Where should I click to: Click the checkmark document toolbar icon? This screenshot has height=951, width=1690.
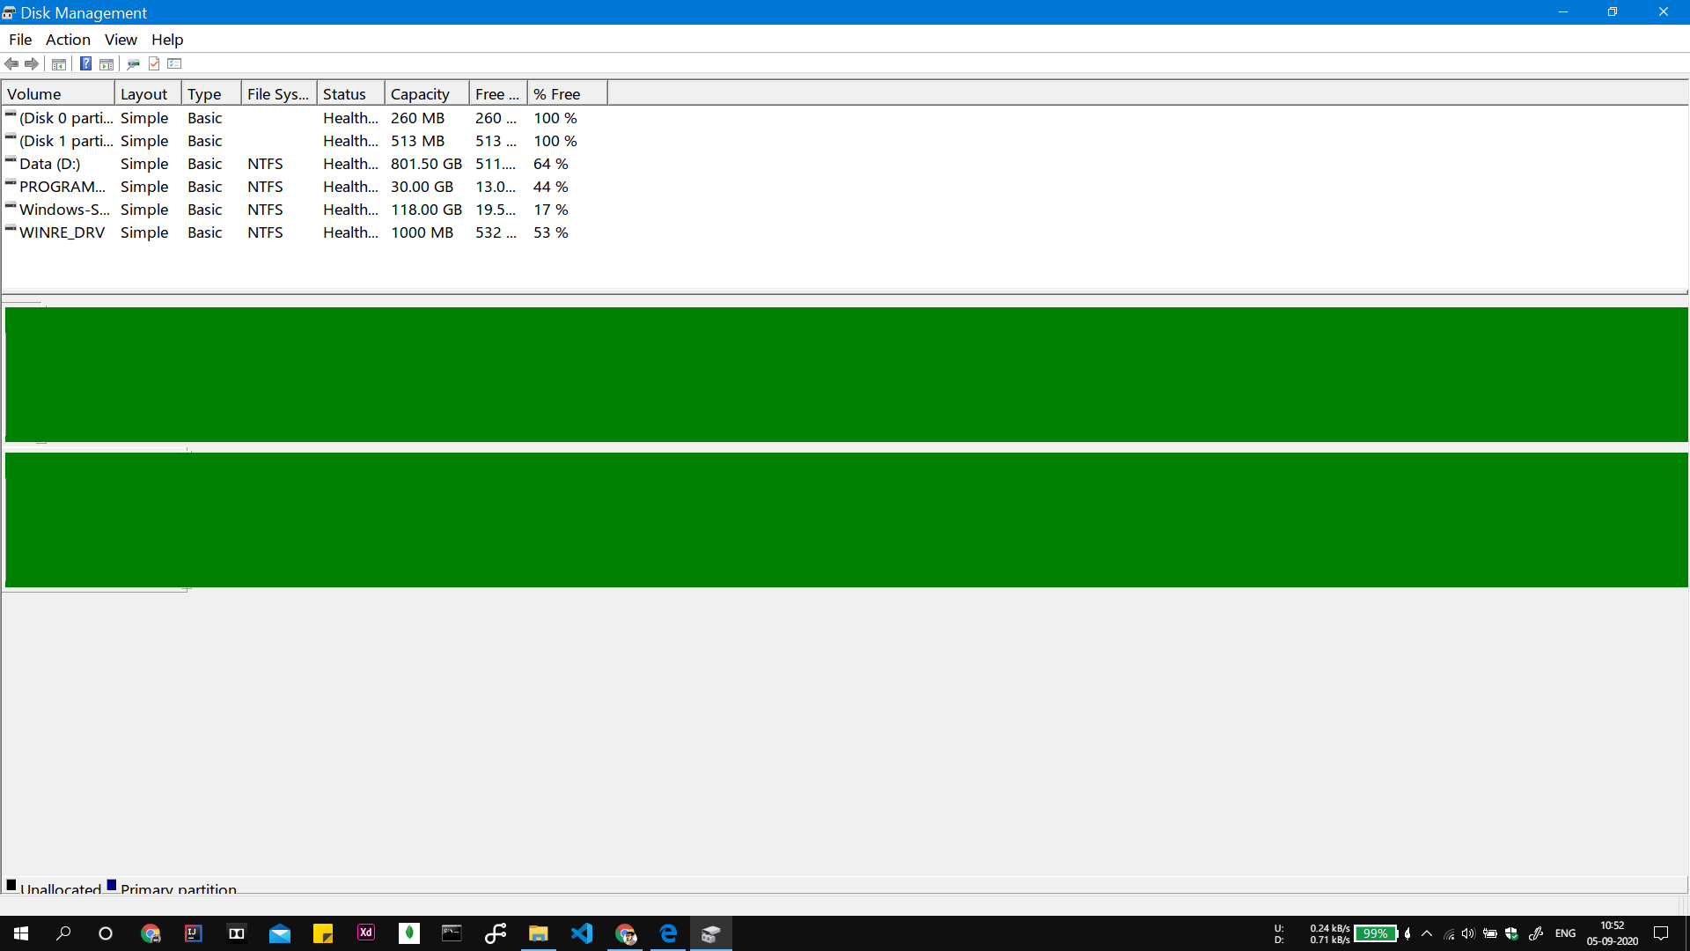point(154,63)
